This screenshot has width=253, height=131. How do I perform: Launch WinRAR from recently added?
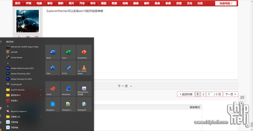pos(24,52)
